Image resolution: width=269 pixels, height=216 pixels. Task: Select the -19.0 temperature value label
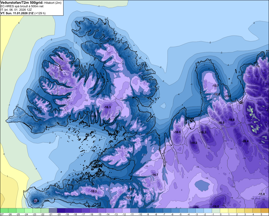coord(216,206)
